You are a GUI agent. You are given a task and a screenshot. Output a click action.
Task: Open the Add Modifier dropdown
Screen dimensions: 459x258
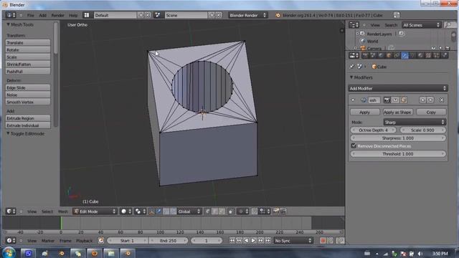click(398, 88)
